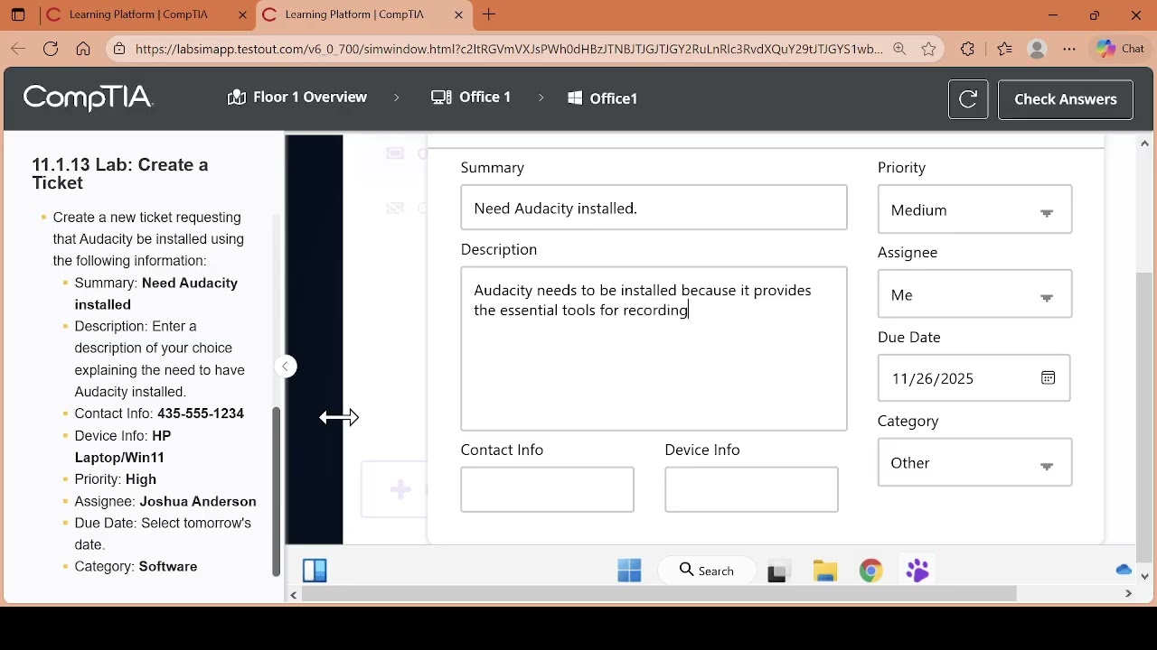Click the simulation scroll up arrow

(1144, 144)
